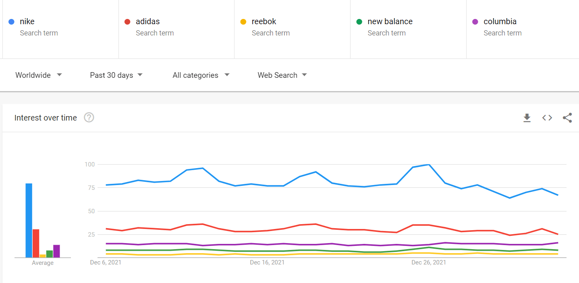The height and width of the screenshot is (283, 579).
Task: Click the Average label under the bars
Action: point(43,263)
